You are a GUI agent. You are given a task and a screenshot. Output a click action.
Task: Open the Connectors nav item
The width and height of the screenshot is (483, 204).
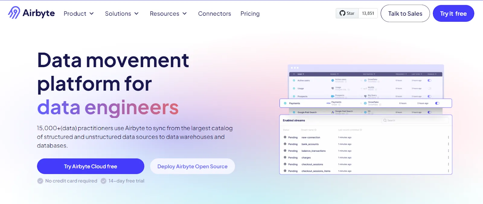point(215,14)
